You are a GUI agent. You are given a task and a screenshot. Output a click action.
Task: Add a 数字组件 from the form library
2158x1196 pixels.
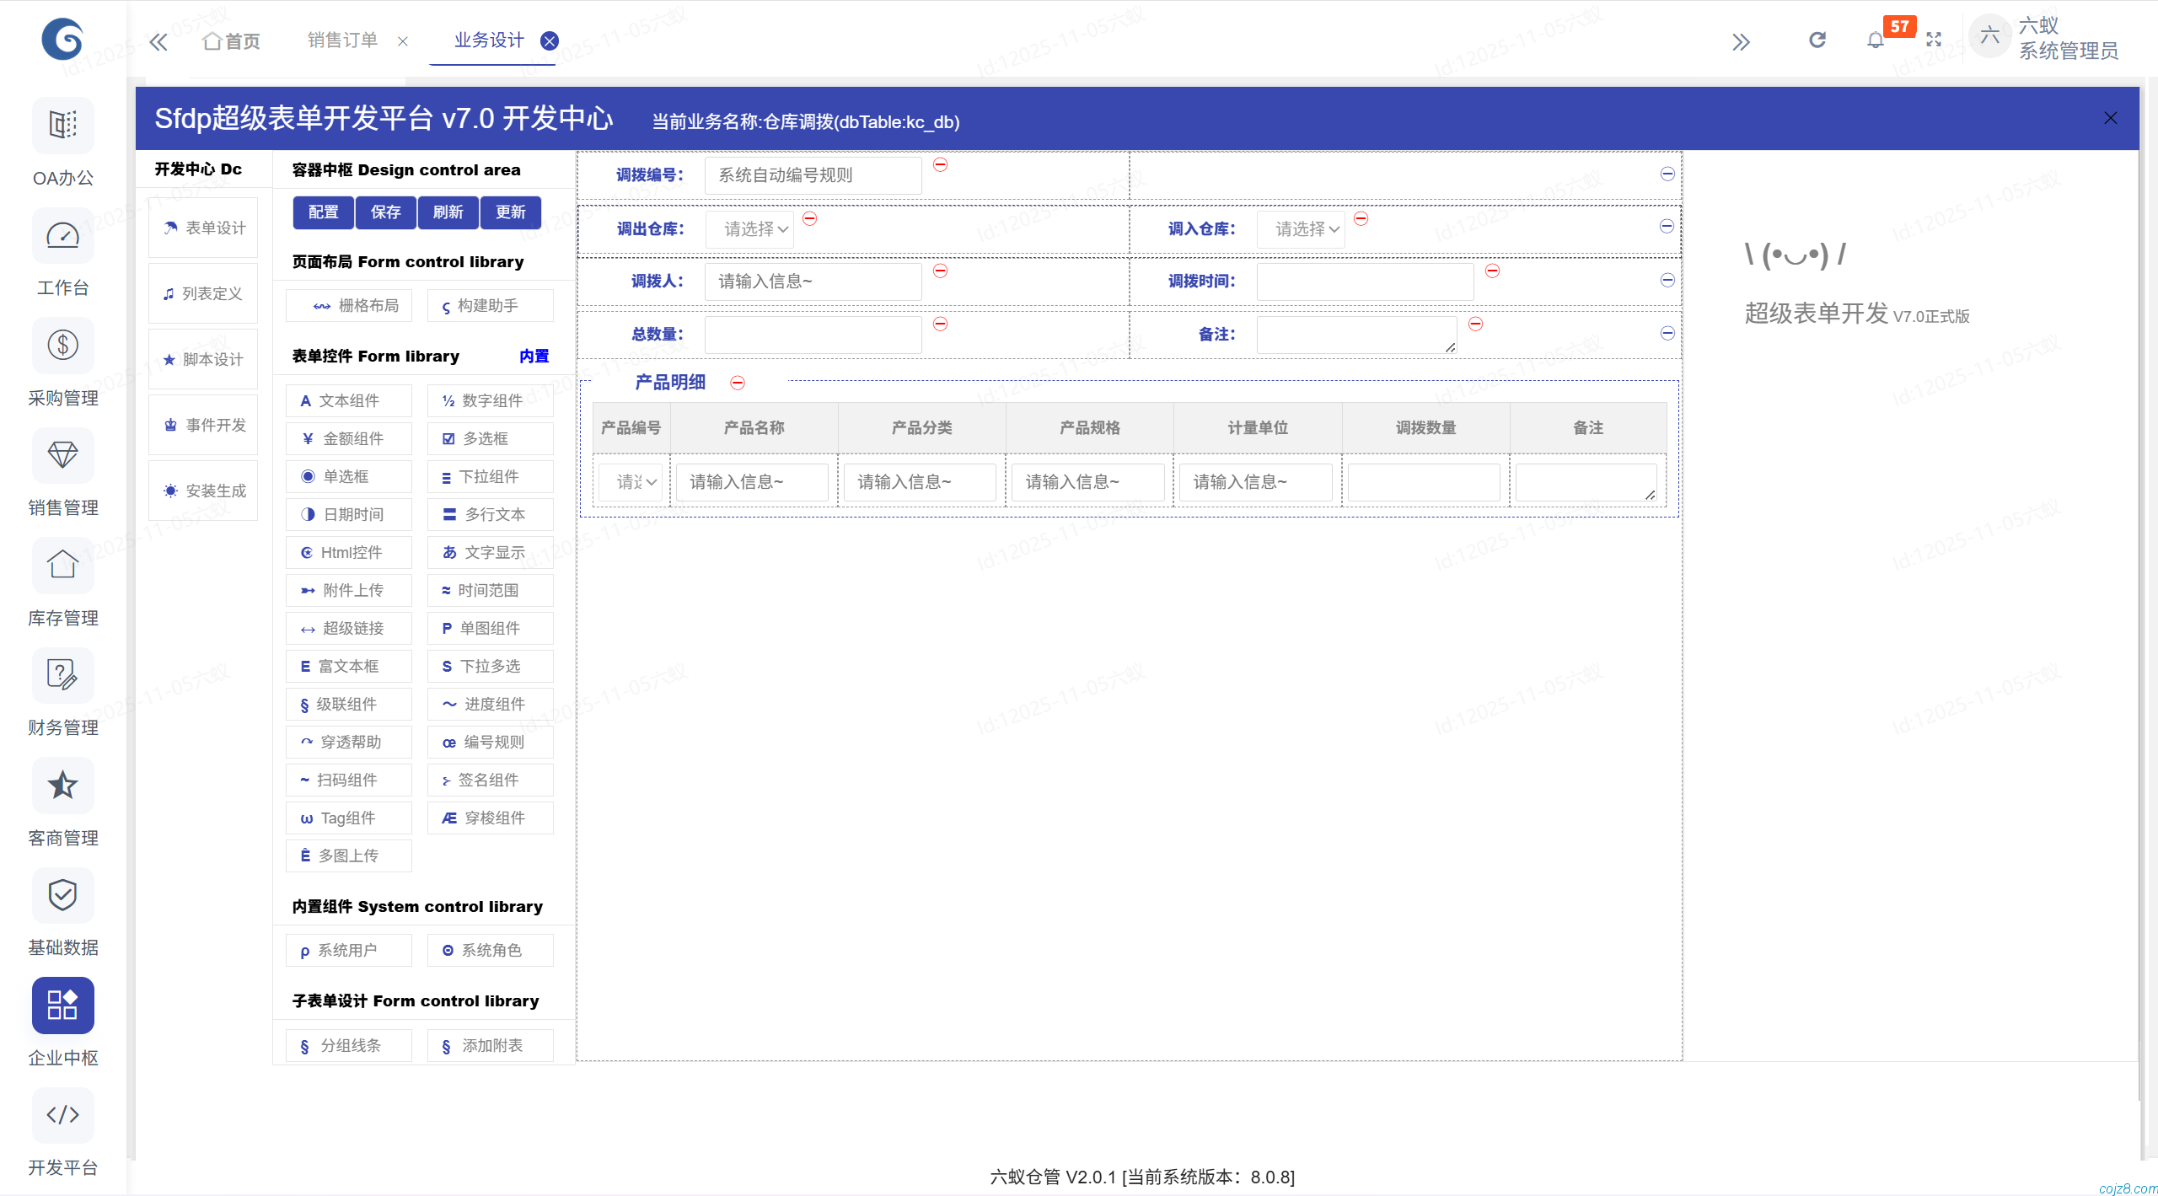(490, 400)
